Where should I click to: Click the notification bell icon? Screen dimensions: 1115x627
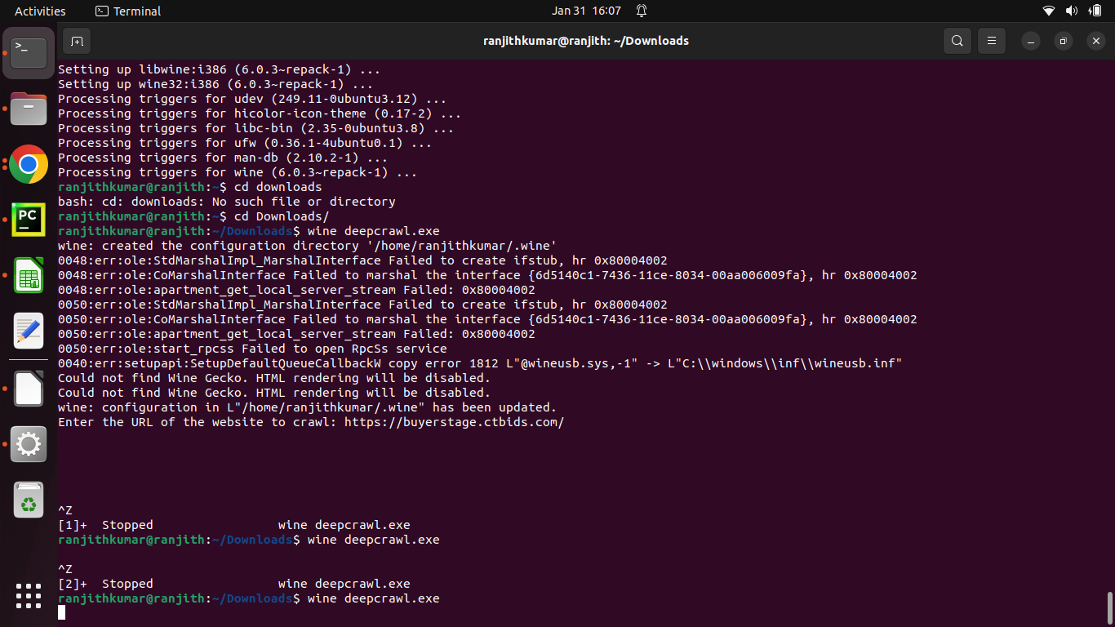tap(642, 11)
